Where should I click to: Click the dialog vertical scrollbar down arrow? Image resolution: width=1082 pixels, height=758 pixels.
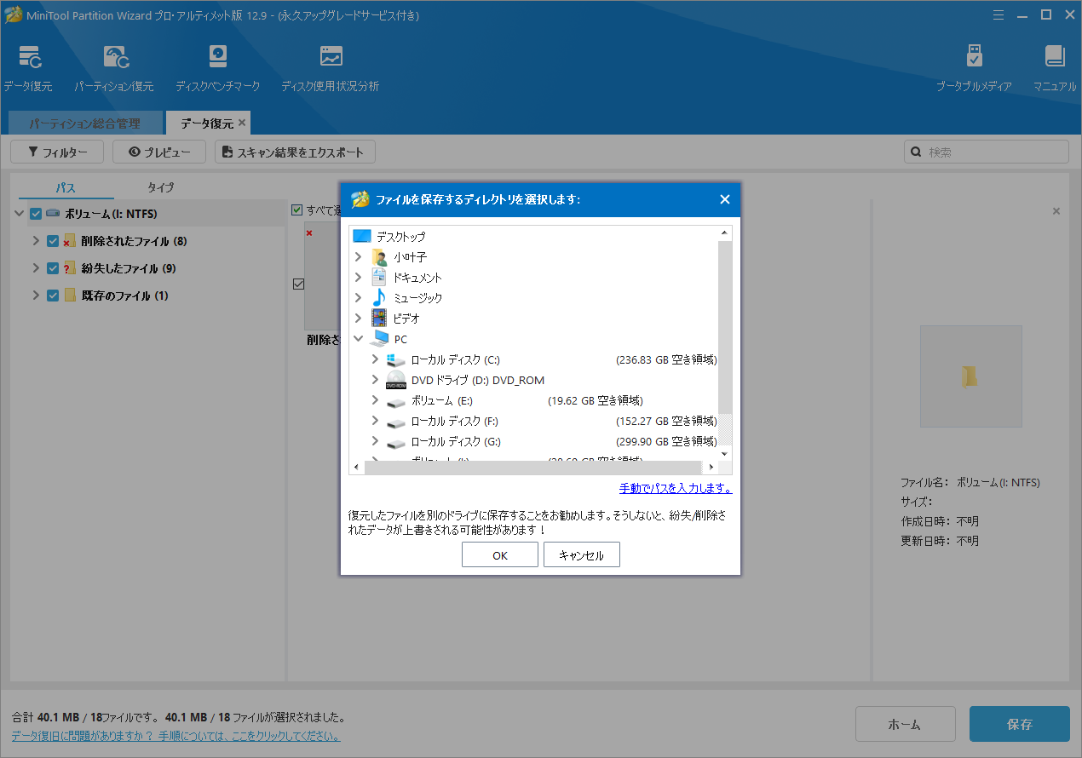[x=725, y=454]
